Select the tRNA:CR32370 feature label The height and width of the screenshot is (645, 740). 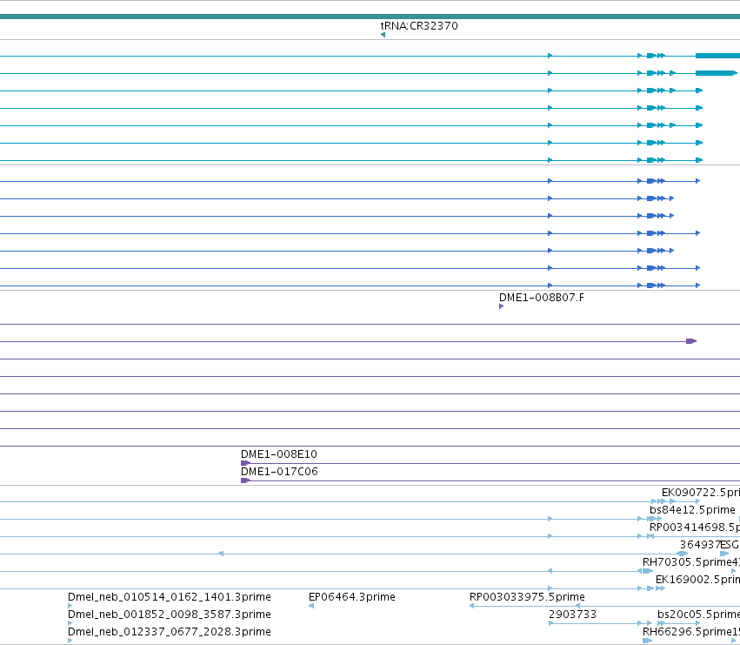tap(419, 26)
